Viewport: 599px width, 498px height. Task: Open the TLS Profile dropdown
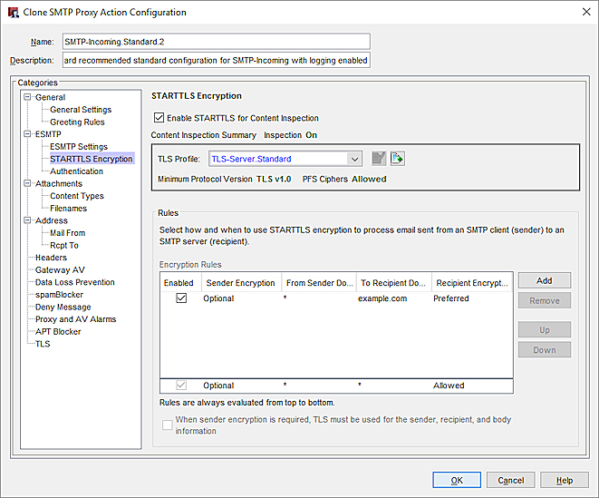[353, 159]
